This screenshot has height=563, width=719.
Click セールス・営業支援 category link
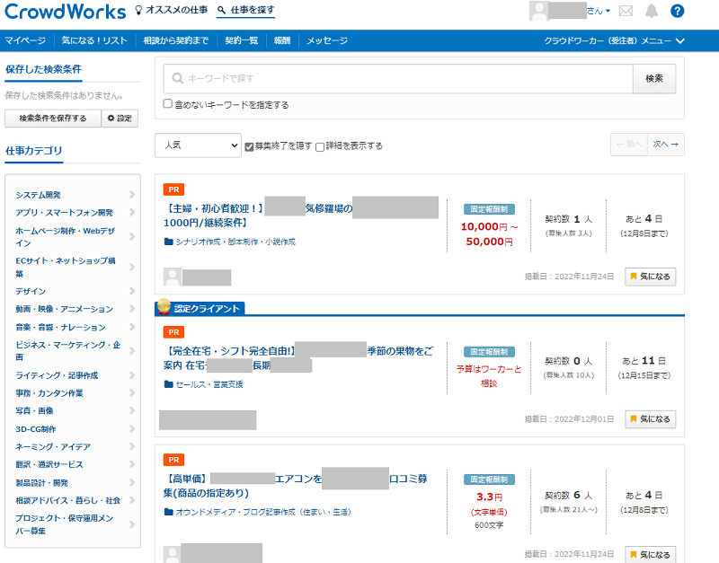point(209,384)
